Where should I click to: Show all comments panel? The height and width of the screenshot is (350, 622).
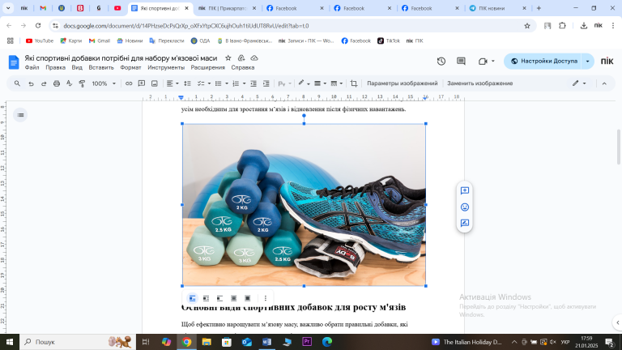tap(461, 61)
